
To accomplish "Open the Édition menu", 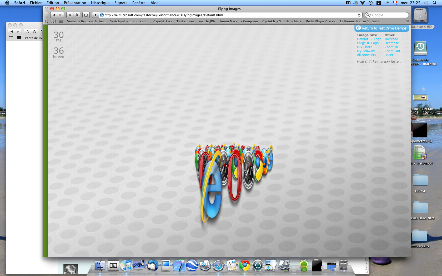I will [53, 3].
